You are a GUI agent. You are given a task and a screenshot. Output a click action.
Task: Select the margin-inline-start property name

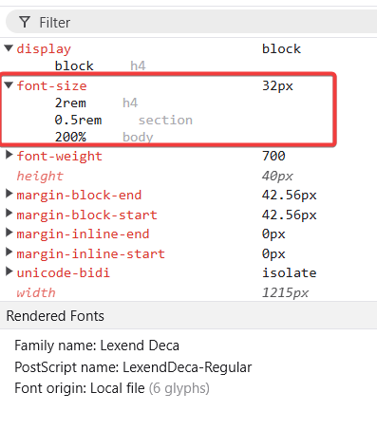(x=91, y=253)
